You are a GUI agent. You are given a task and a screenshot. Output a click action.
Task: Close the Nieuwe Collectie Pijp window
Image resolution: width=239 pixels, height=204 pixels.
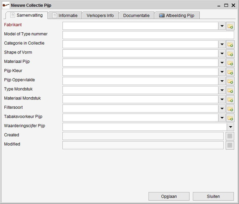pos(233,6)
